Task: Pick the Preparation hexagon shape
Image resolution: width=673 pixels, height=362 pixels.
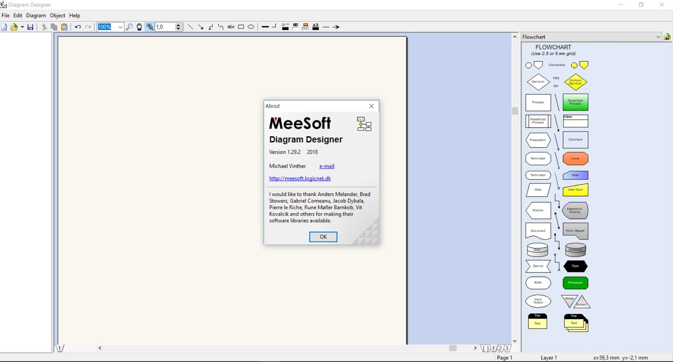Action: (x=538, y=140)
